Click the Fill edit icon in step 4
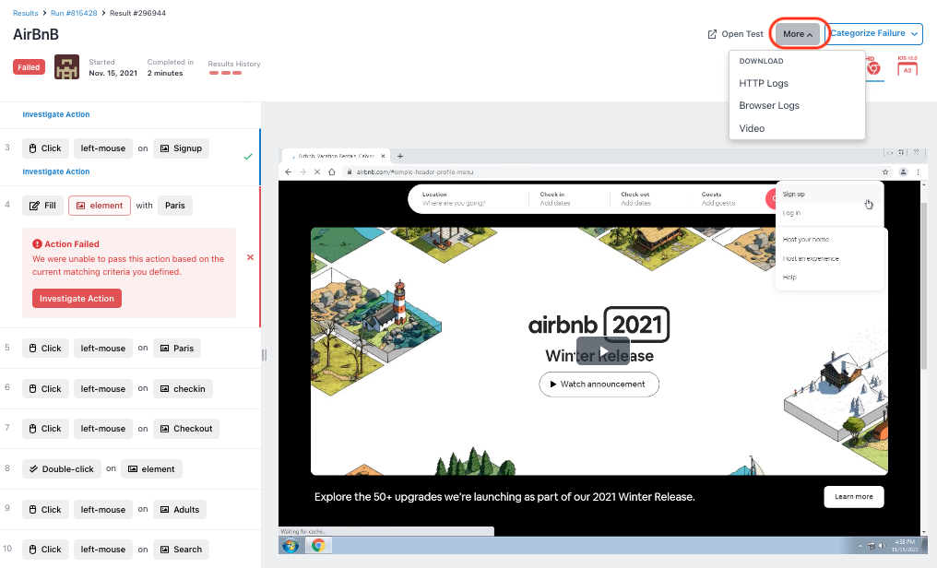The height and width of the screenshot is (568, 937). (x=34, y=206)
